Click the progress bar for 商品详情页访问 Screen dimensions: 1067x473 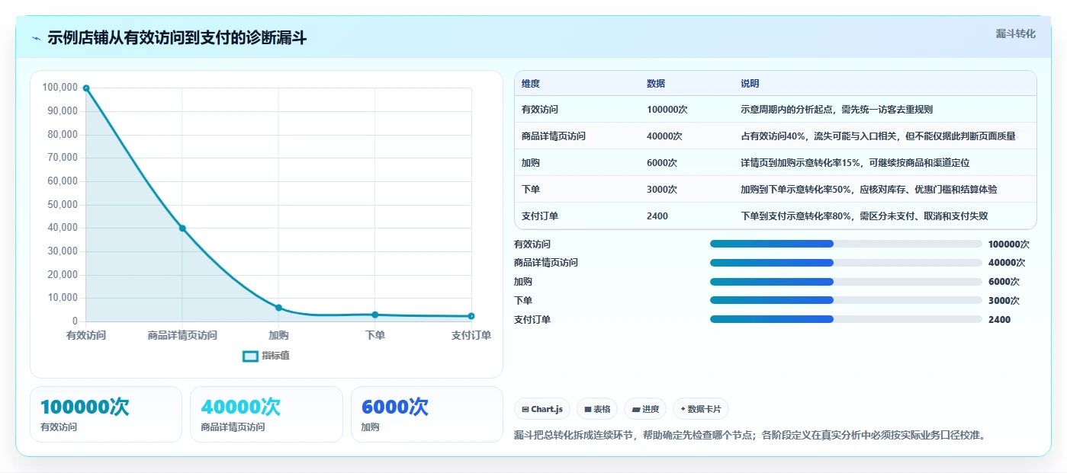pos(846,263)
